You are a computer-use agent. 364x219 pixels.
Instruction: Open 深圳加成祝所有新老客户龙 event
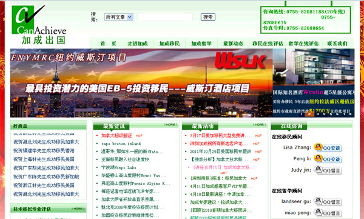(218, 144)
